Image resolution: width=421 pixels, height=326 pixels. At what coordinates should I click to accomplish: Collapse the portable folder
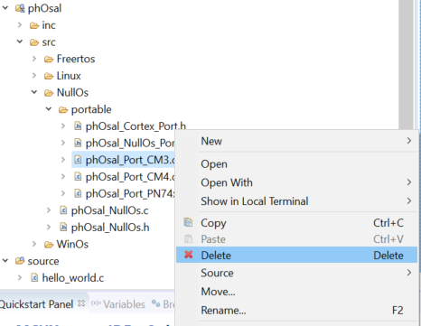click(x=49, y=109)
